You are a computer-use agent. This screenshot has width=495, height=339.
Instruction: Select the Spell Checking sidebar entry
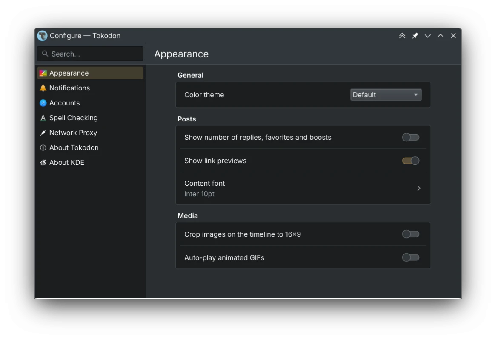[90, 118]
